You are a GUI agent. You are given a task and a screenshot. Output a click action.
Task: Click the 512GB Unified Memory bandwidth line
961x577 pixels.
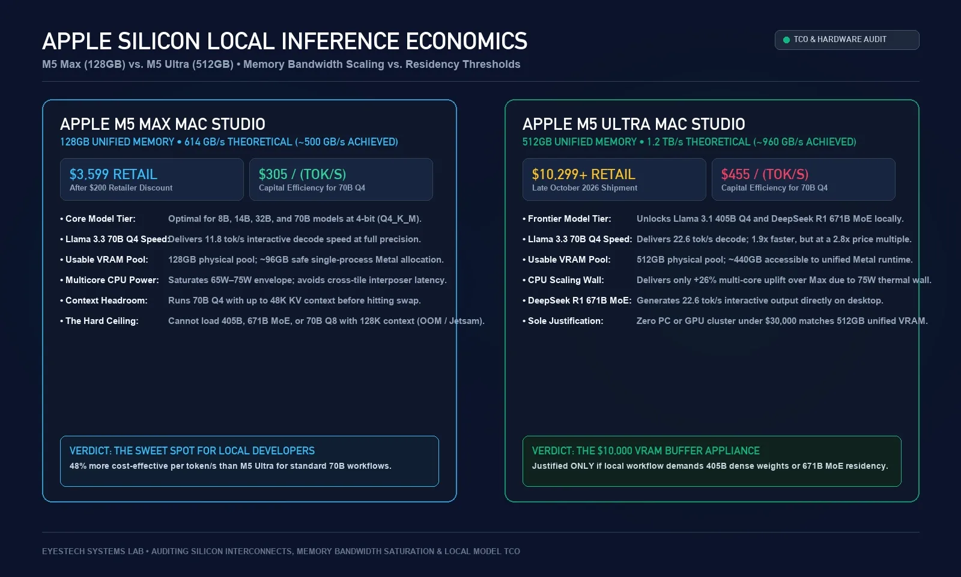(690, 142)
